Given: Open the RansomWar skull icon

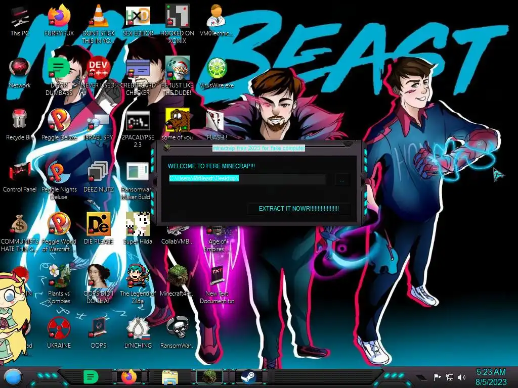Looking at the screenshot, I should (x=177, y=328).
